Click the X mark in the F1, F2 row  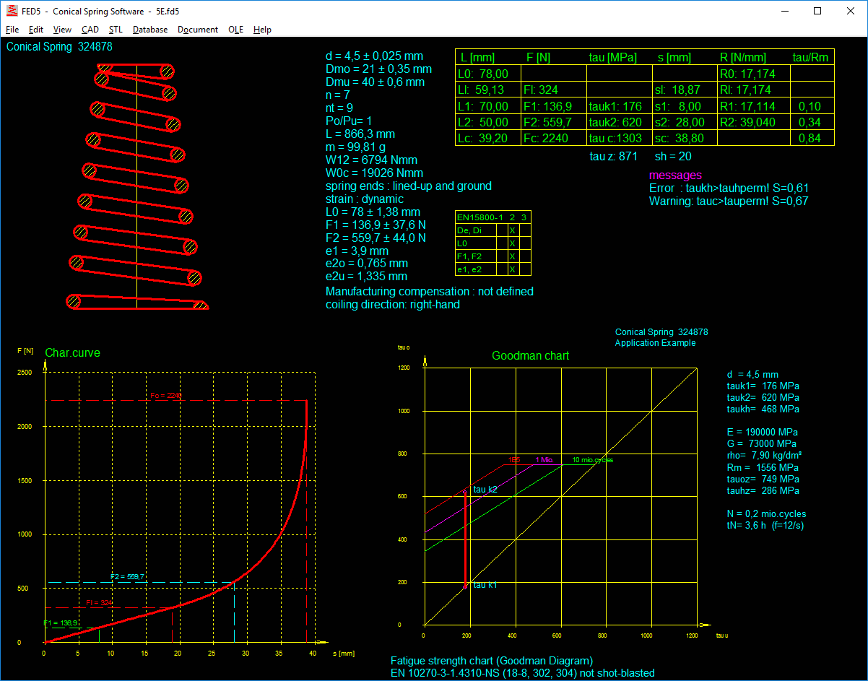point(512,256)
